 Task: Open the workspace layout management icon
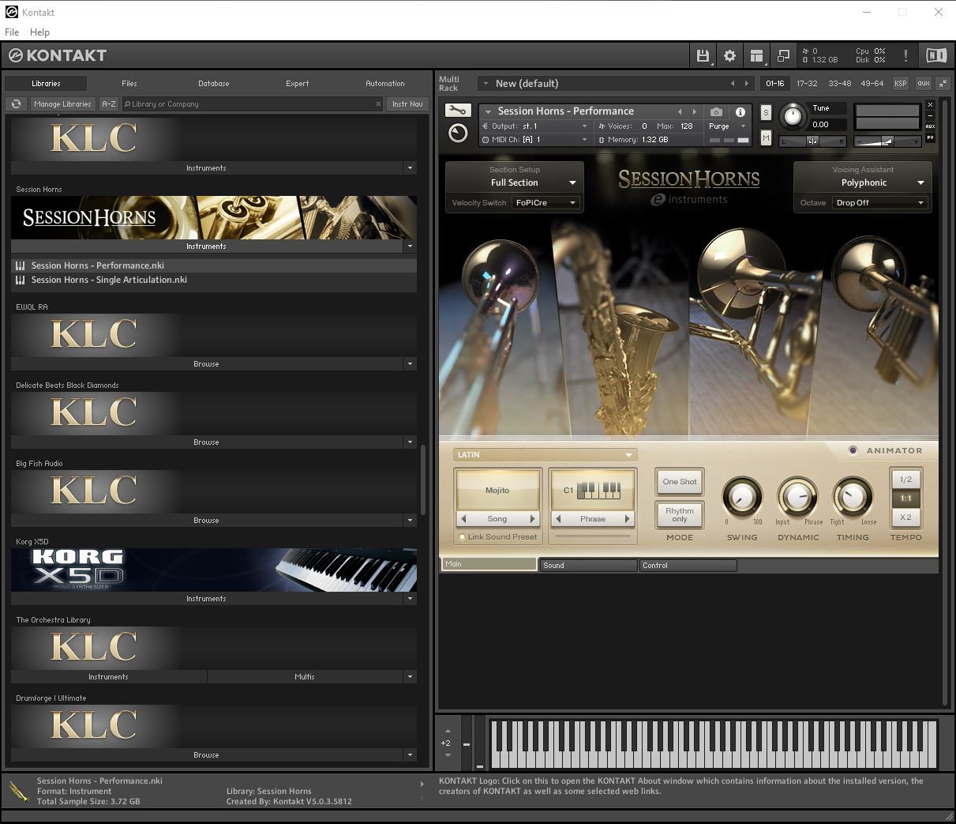[x=757, y=55]
